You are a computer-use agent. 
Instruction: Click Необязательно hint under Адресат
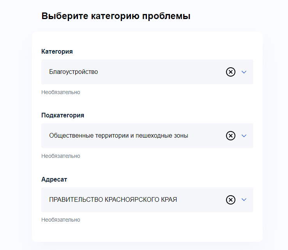pos(61,220)
